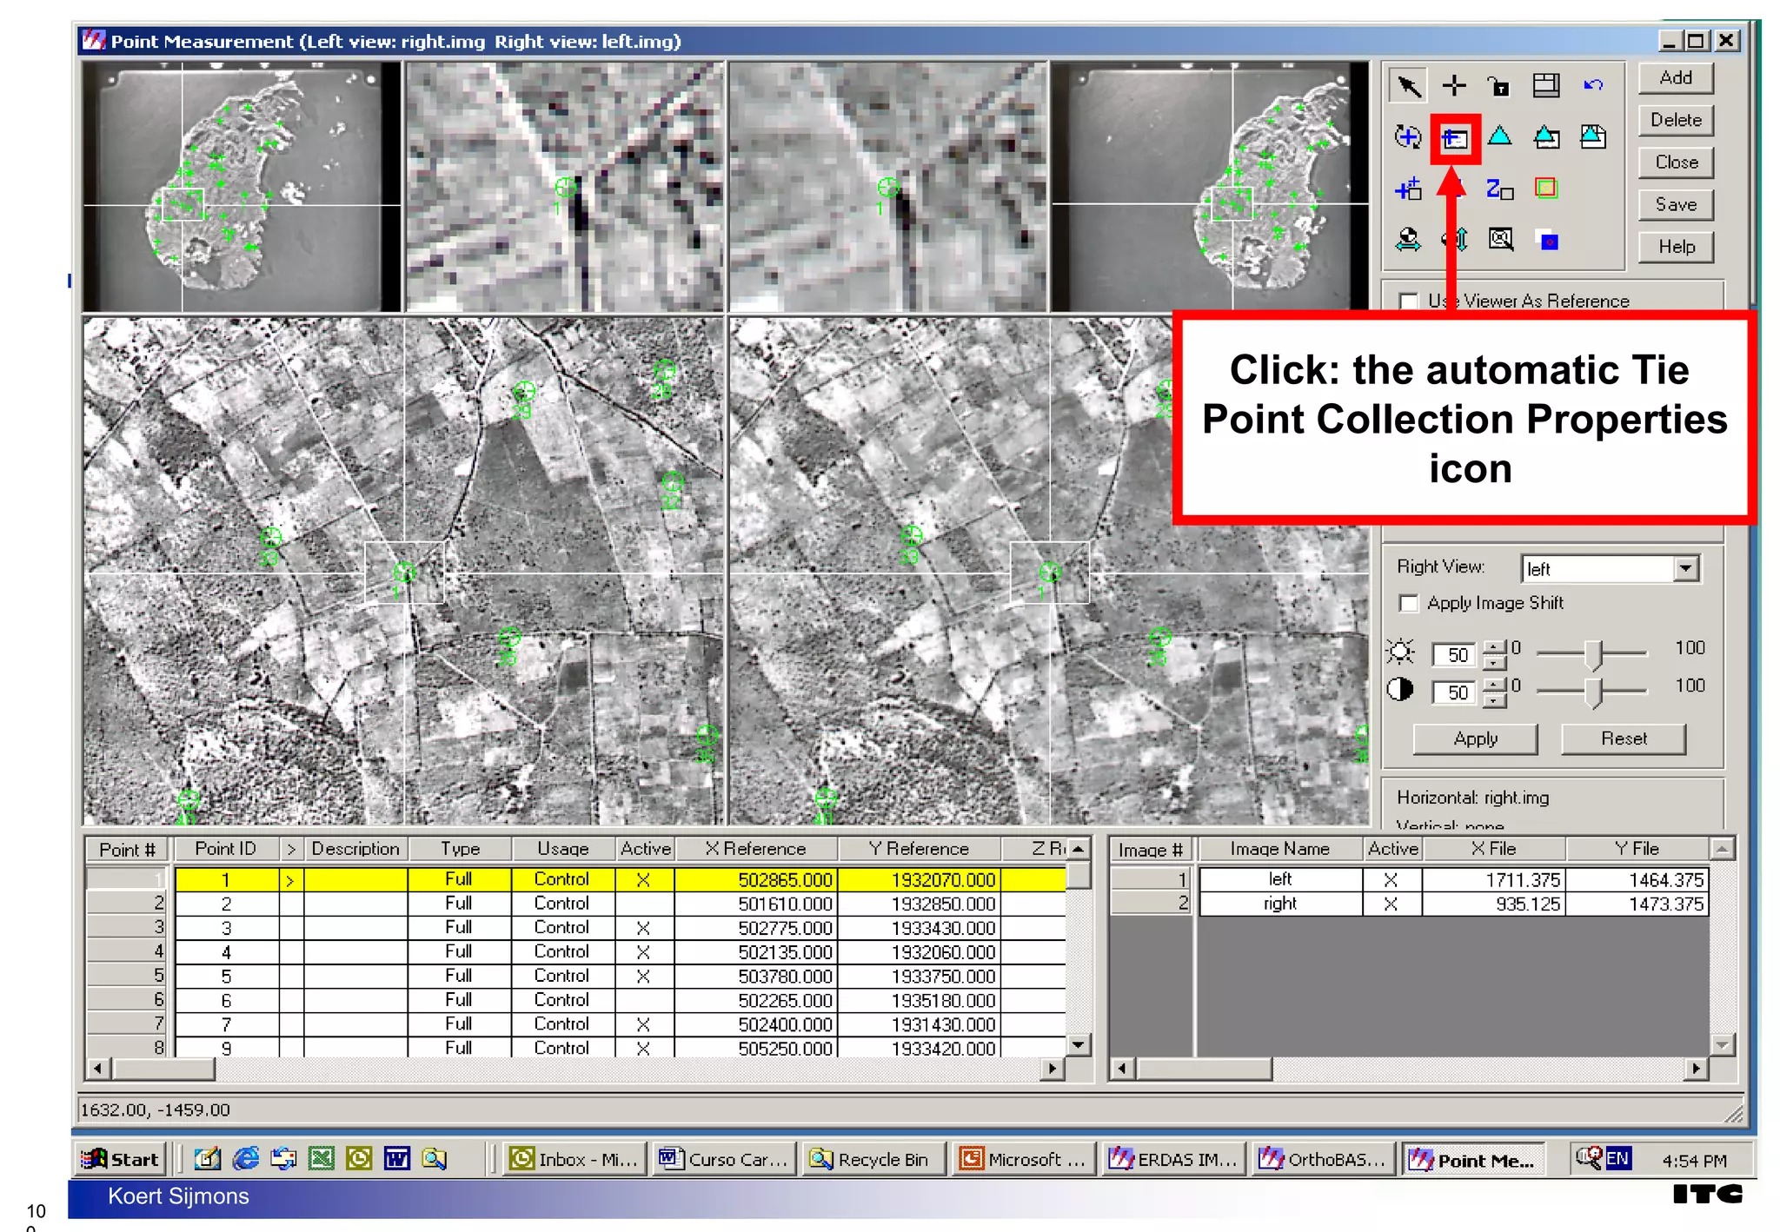The height and width of the screenshot is (1232, 1780).
Task: Click the red and green squares icon
Action: click(x=1546, y=188)
